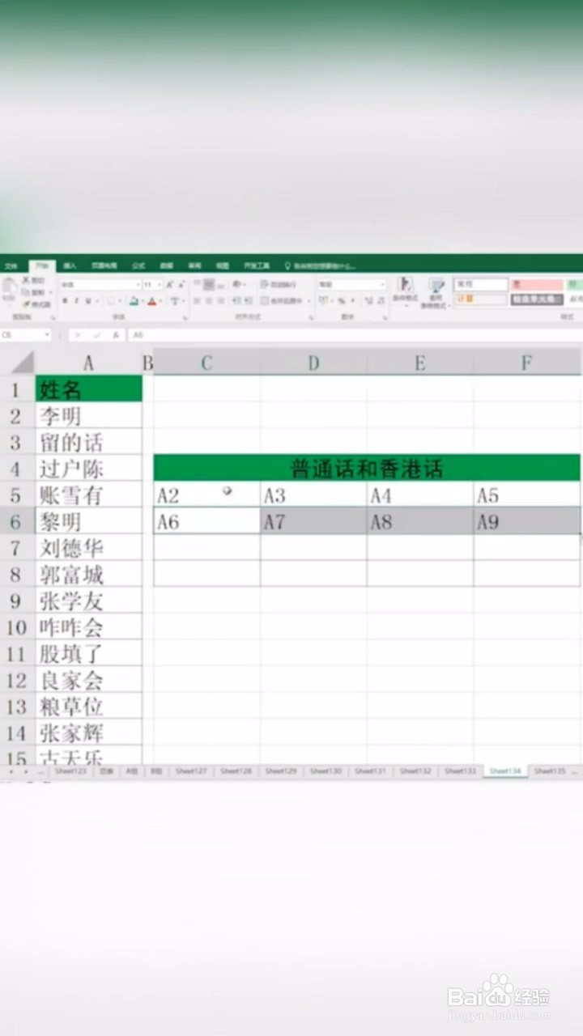Screen dimensions: 583x1036
Task: Switch to sheet tab Sheet127
Action: point(191,771)
